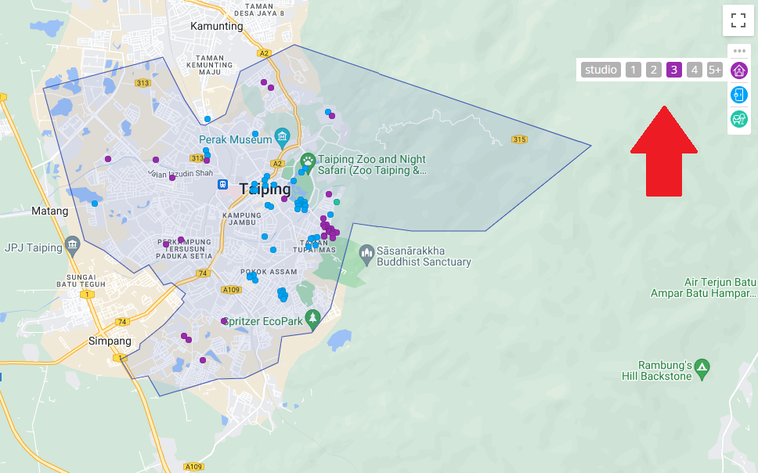Click the JPJ Taiping marker icon
The image size is (758, 473).
(72, 245)
